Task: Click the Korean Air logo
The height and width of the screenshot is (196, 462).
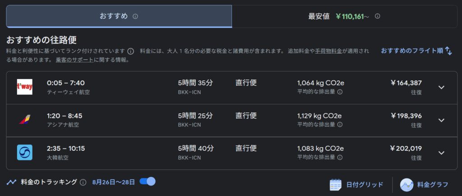Action: (25, 152)
